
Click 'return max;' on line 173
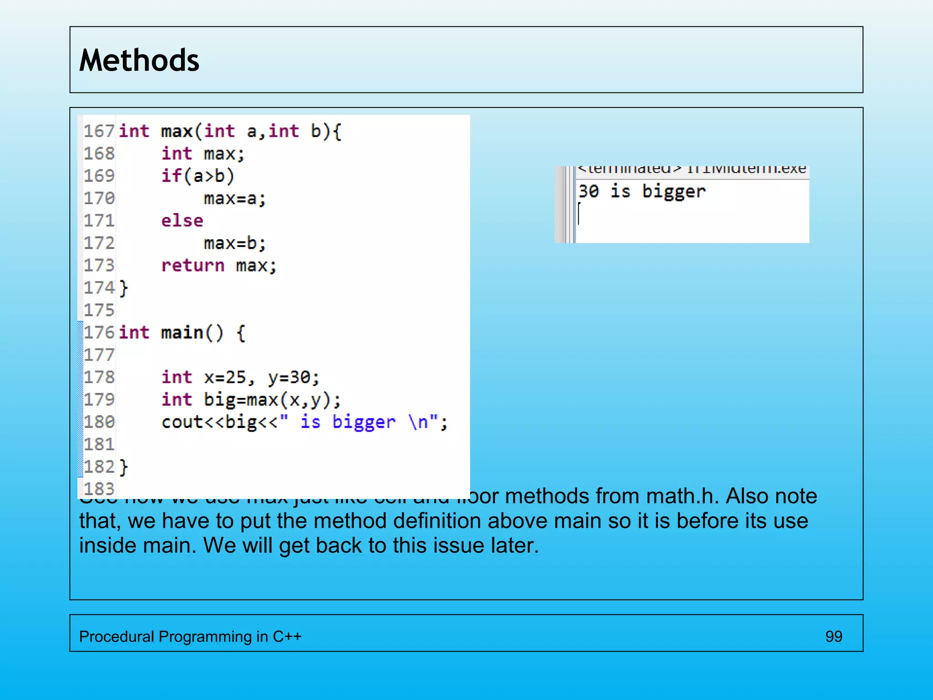(219, 266)
